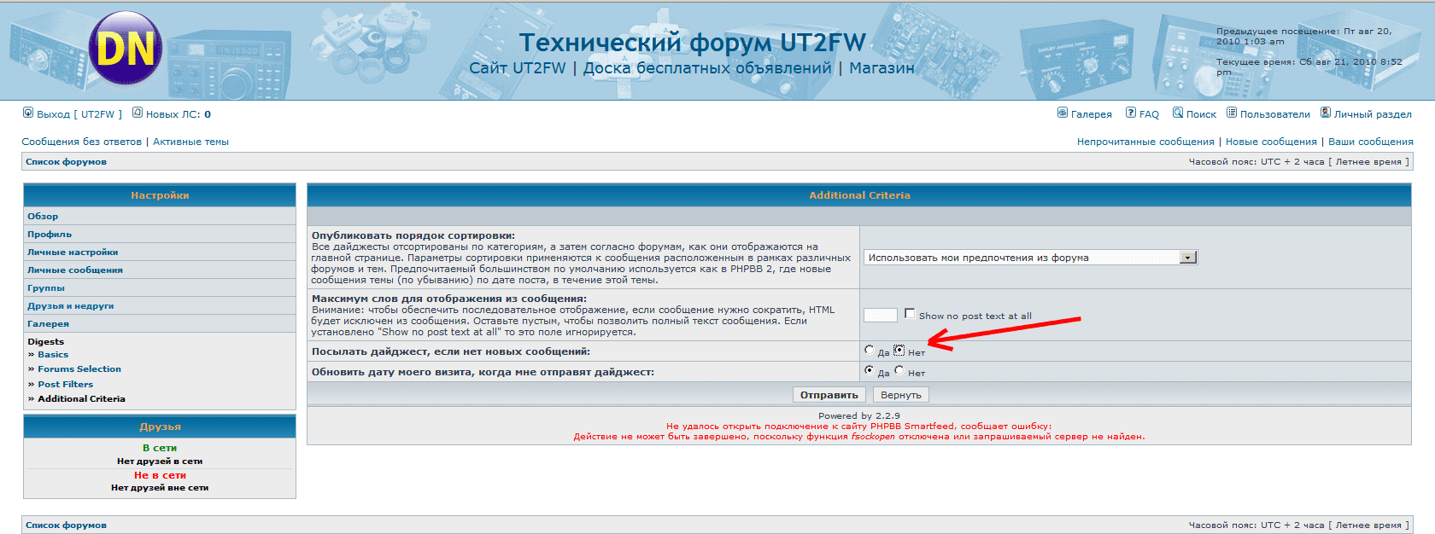Open Forums Selection in Digests menu
The width and height of the screenshot is (1435, 534).
click(x=79, y=369)
